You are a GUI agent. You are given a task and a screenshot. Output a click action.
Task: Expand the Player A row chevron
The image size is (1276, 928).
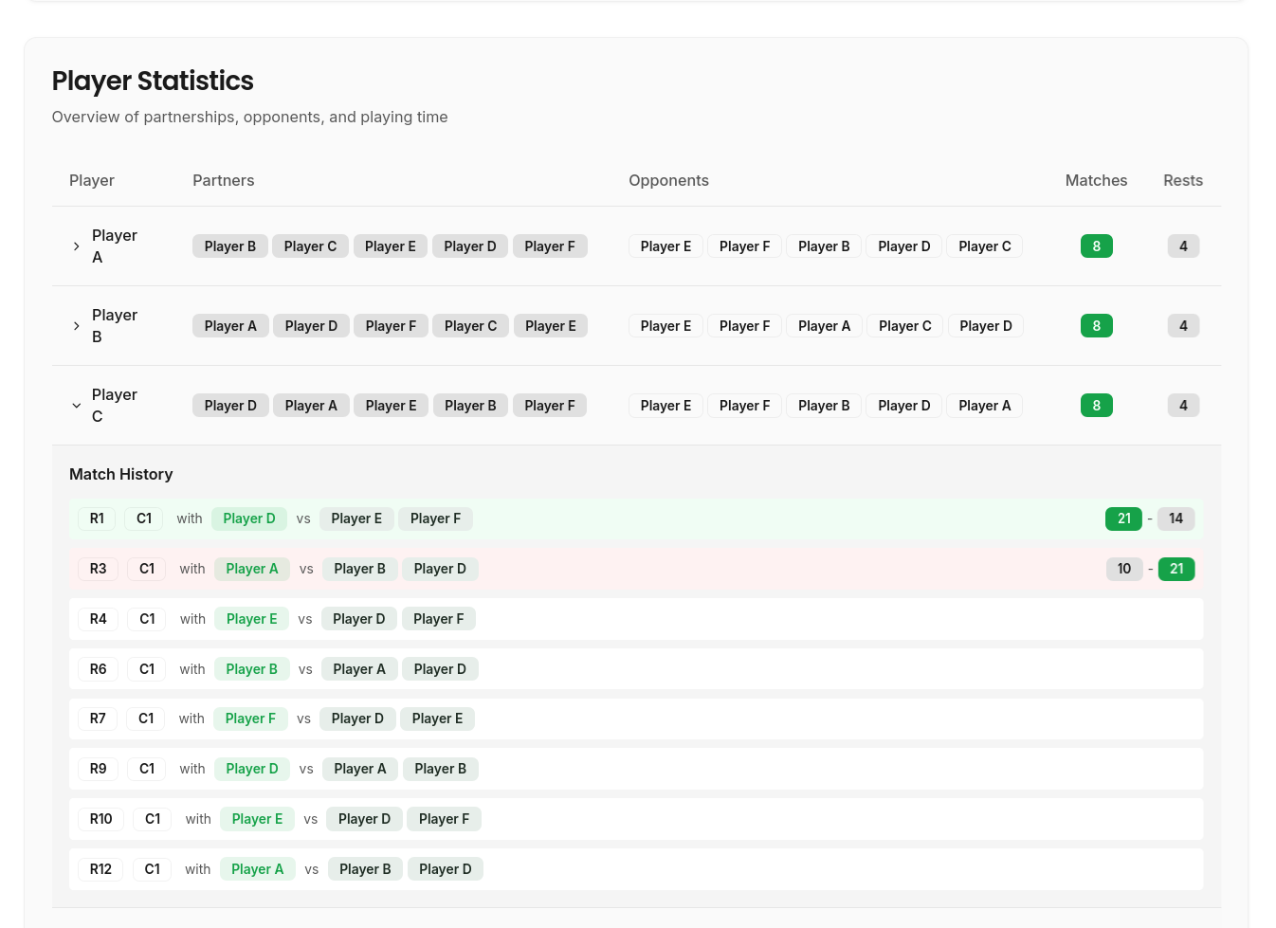tap(77, 246)
